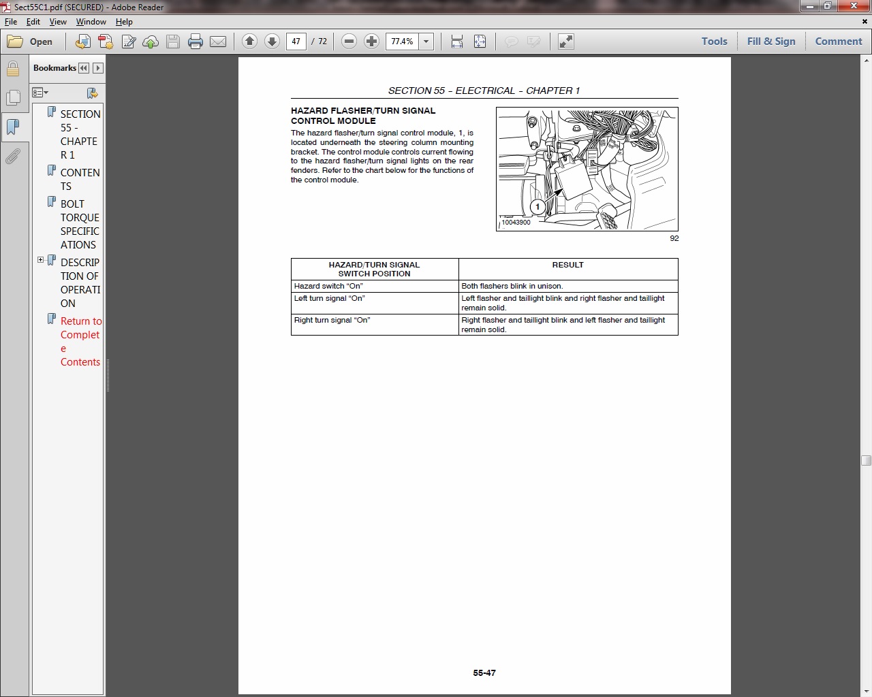Click the Zoom Out minus button
Image resolution: width=872 pixels, height=697 pixels.
[x=349, y=42]
